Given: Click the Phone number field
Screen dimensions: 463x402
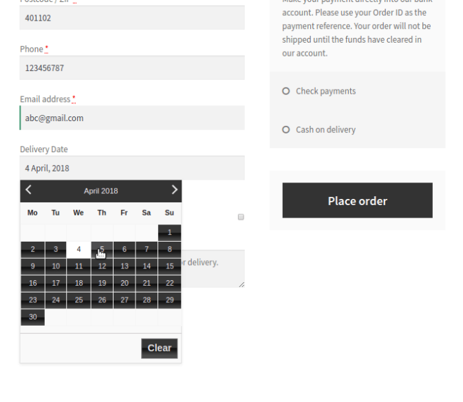Looking at the screenshot, I should click(132, 68).
